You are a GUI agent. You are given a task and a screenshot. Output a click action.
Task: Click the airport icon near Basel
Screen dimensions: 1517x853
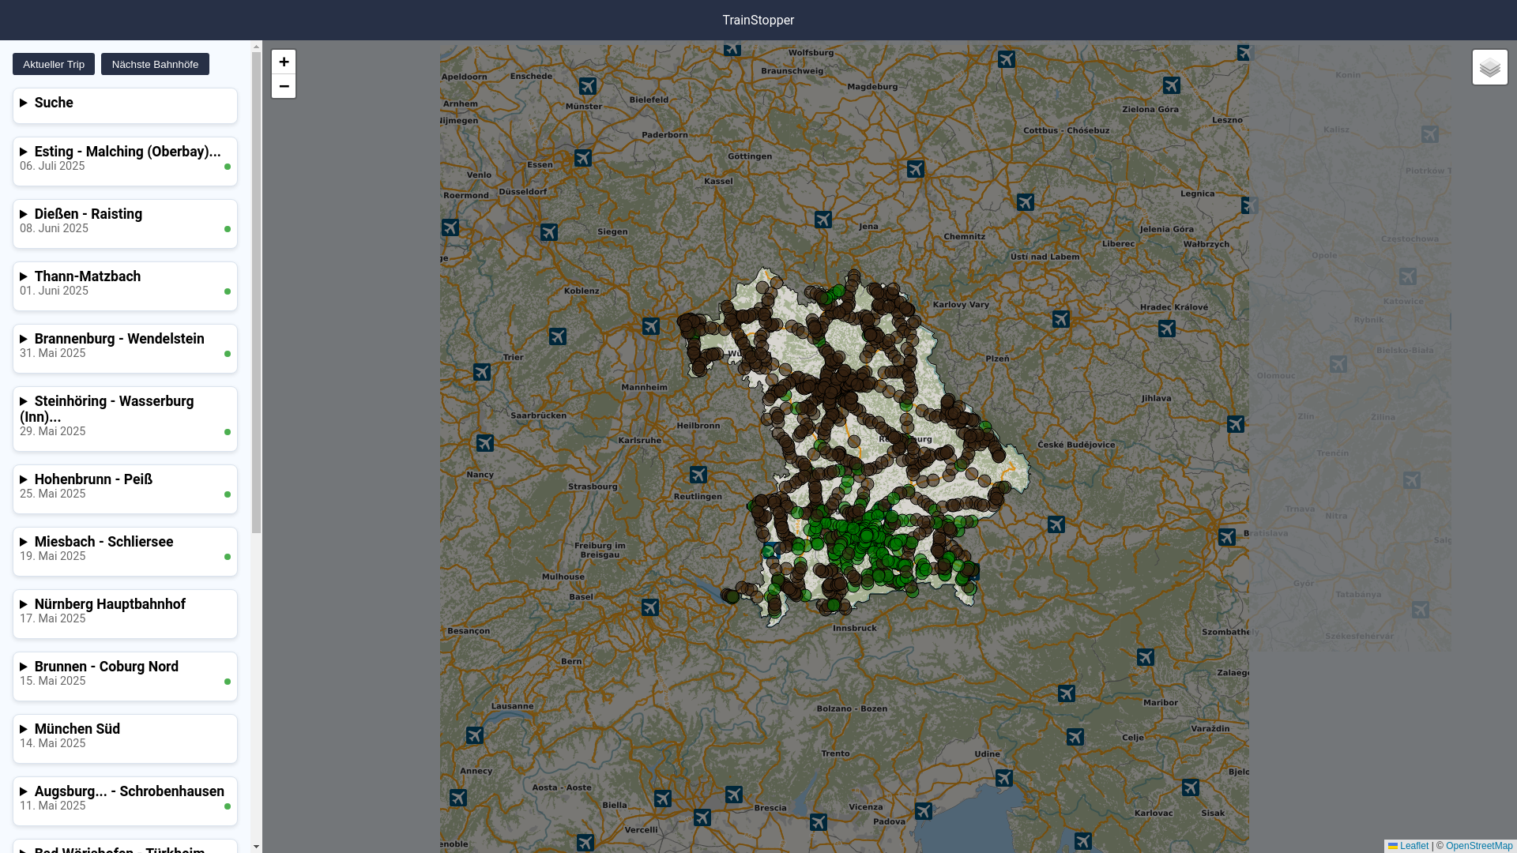point(650,607)
